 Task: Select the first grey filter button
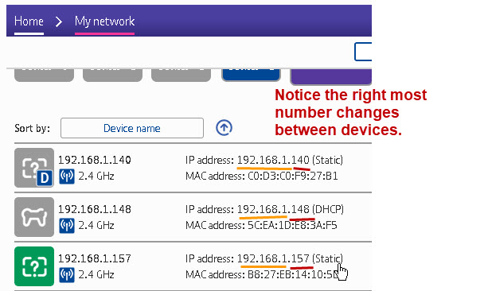pyautogui.click(x=45, y=75)
